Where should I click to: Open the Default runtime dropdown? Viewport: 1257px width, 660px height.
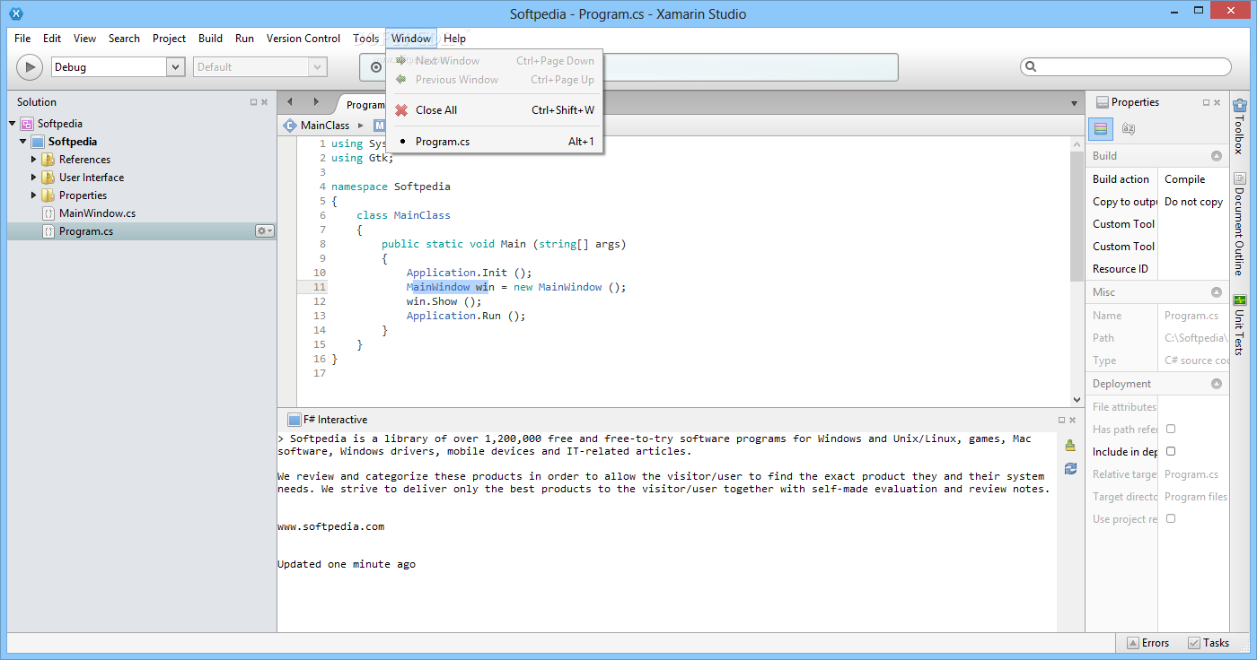[316, 67]
